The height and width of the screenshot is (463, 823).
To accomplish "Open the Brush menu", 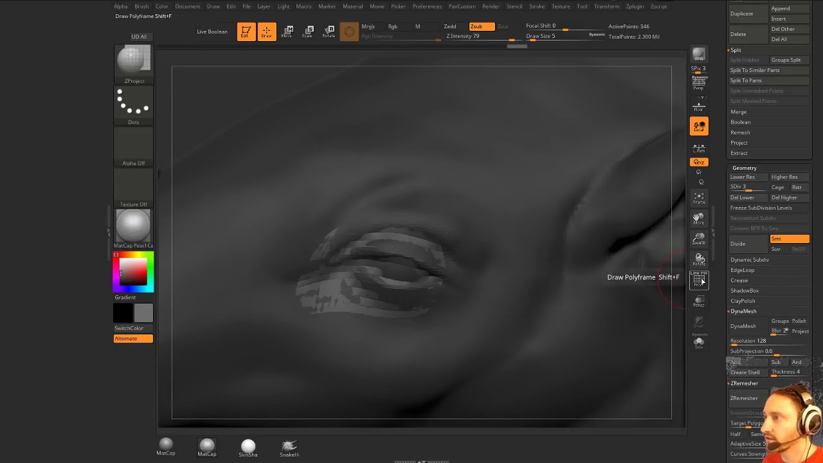I will pyautogui.click(x=141, y=6).
